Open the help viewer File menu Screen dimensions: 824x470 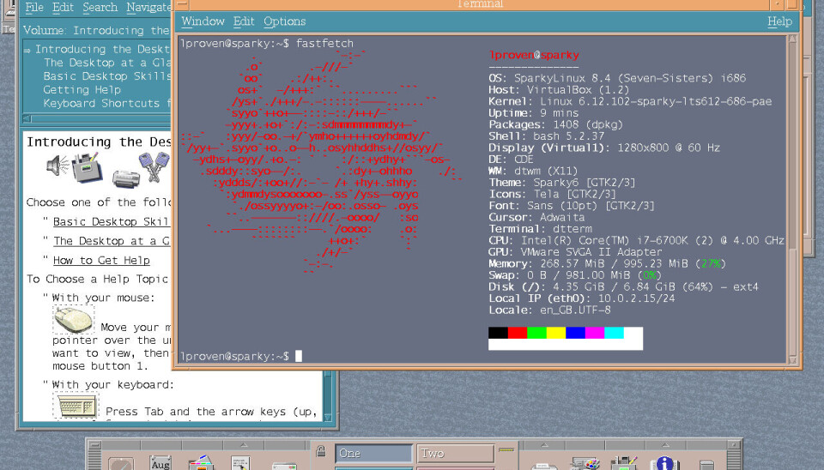click(34, 8)
